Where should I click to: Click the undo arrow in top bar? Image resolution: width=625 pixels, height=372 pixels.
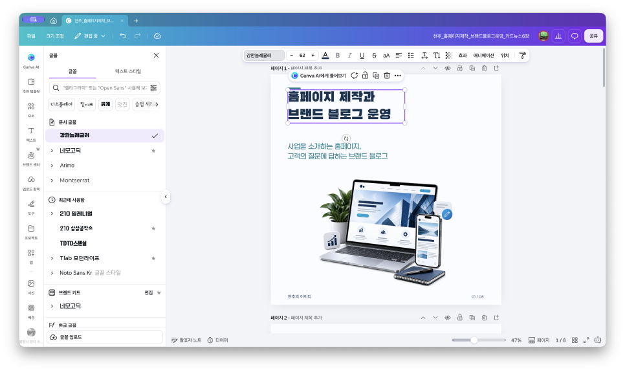[123, 36]
